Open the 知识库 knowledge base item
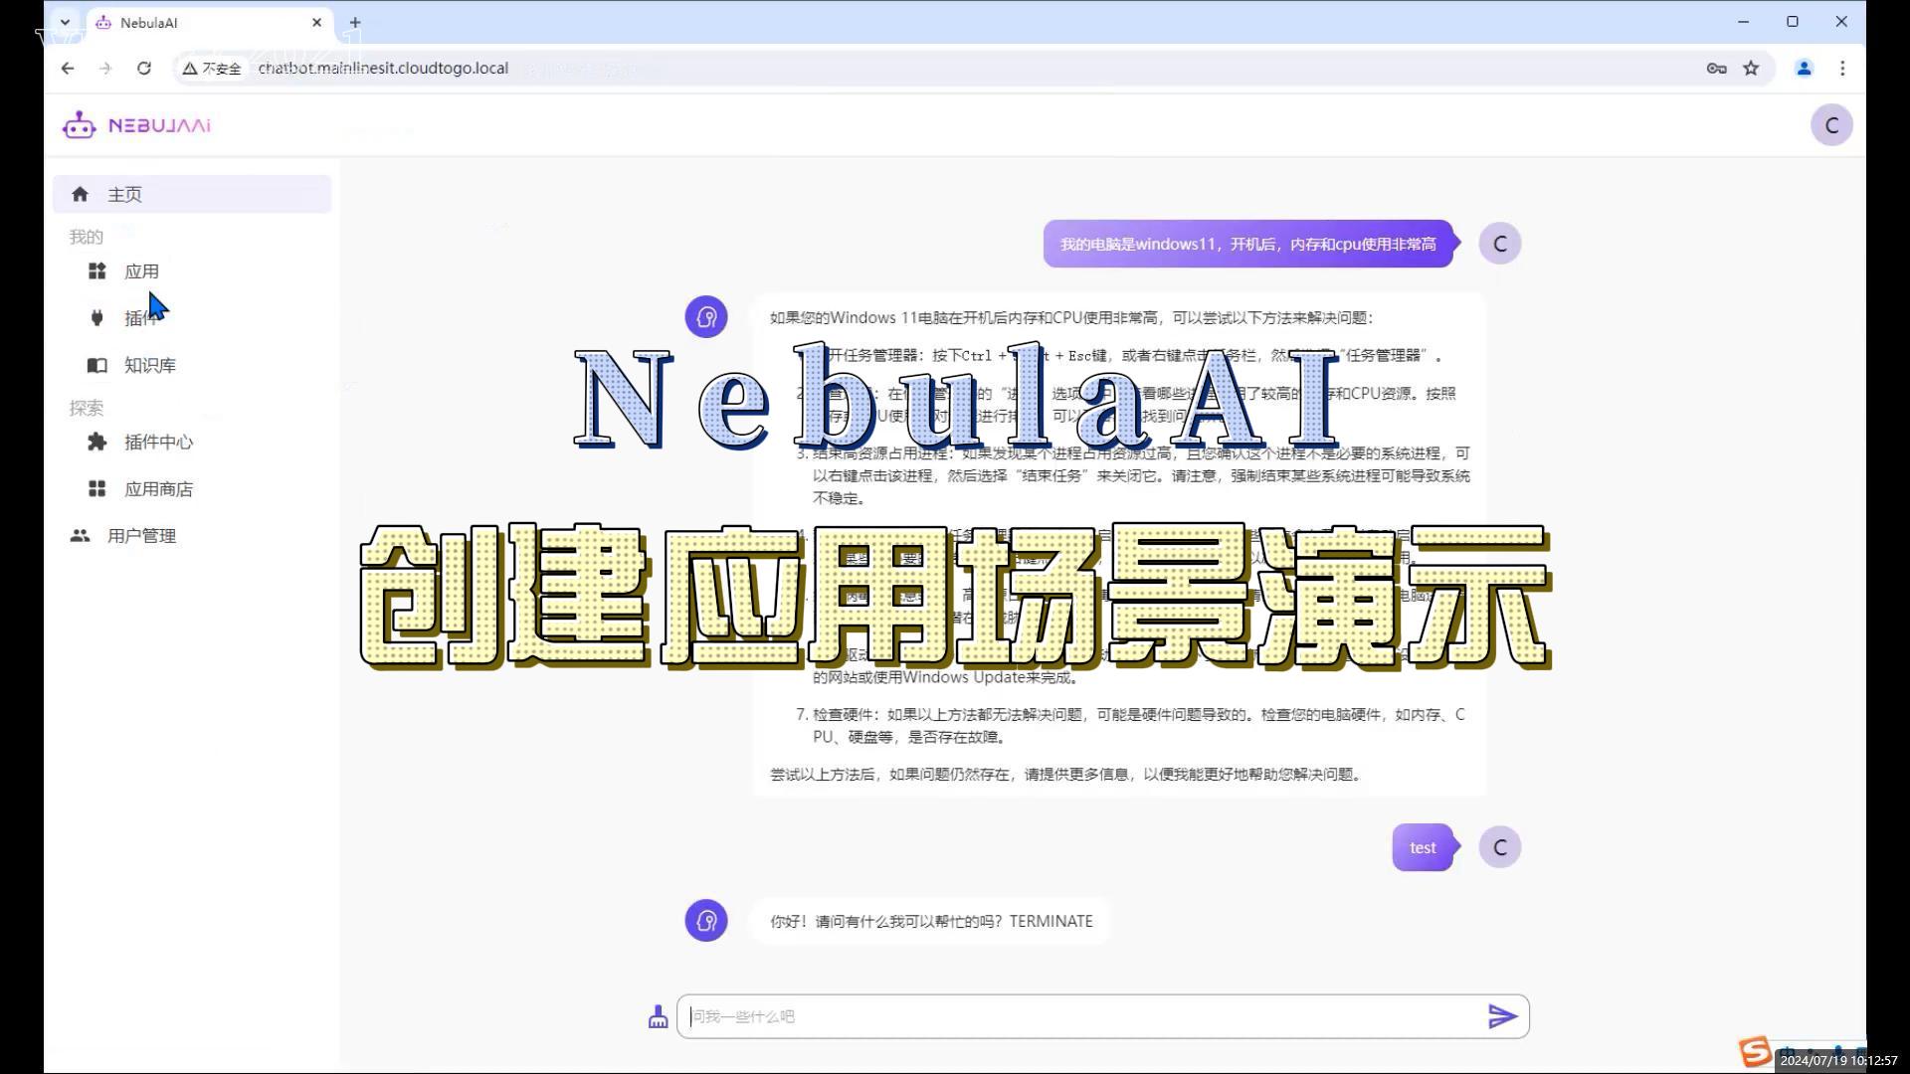1910x1074 pixels. tap(149, 365)
